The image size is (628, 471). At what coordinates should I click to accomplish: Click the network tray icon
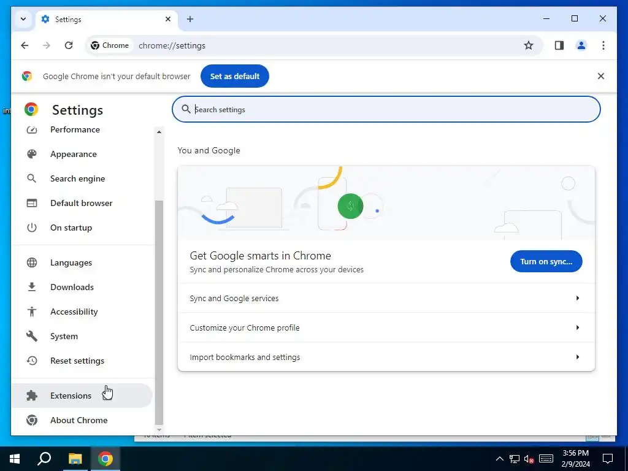pos(515,459)
